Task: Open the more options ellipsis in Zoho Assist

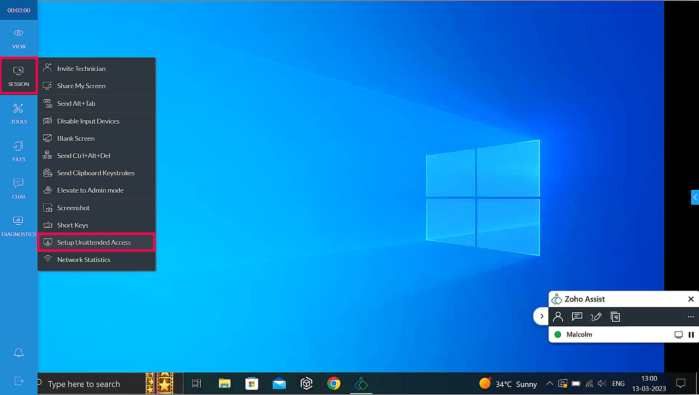Action: [691, 317]
